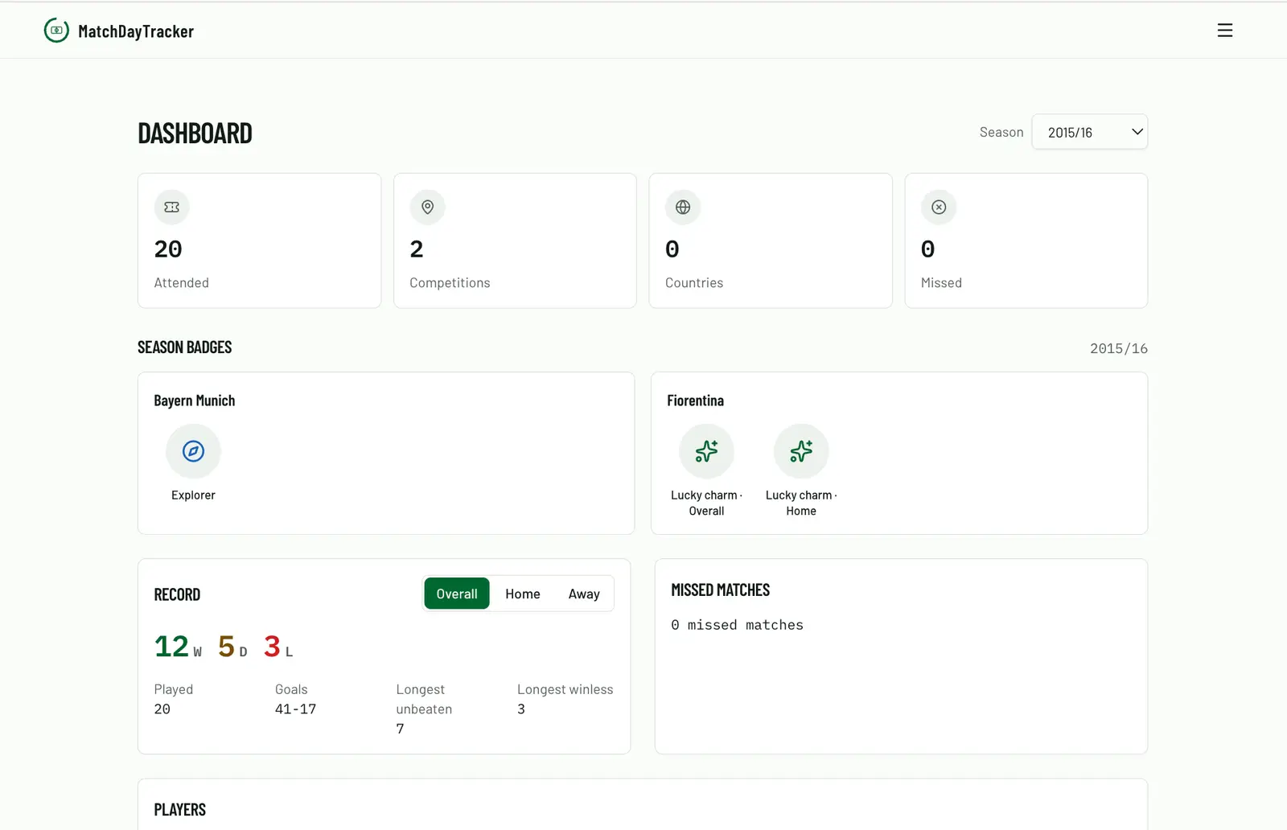This screenshot has width=1287, height=830.
Task: Click the MatchDayTracker brand name
Action: click(x=136, y=31)
